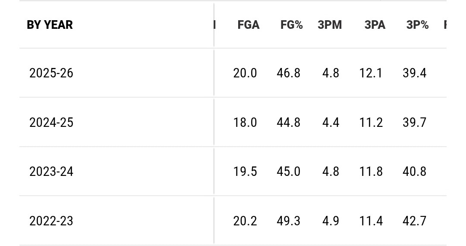This screenshot has width=466, height=246.
Task: Click the 12.1 3PA value
Action: point(371,73)
